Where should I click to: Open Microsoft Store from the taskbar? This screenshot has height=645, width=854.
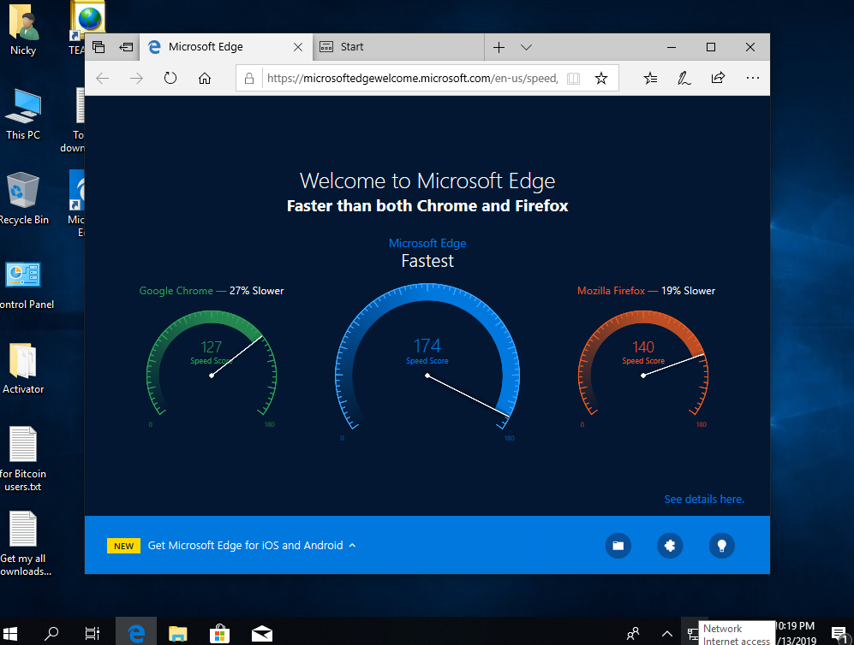click(219, 633)
